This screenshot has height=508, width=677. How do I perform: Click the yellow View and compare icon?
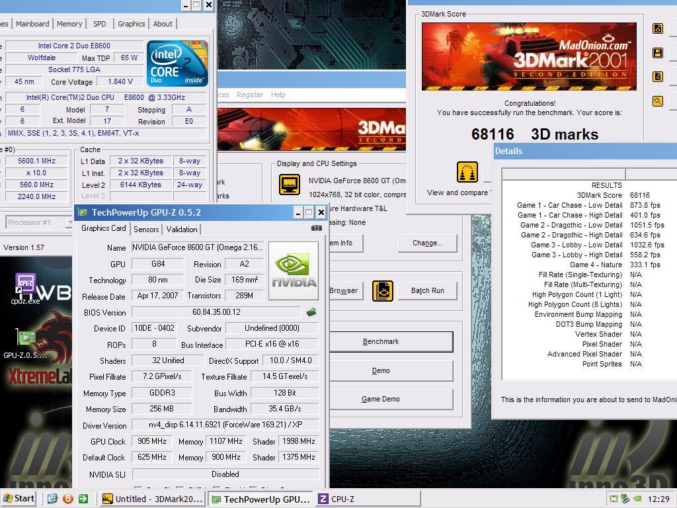[467, 172]
